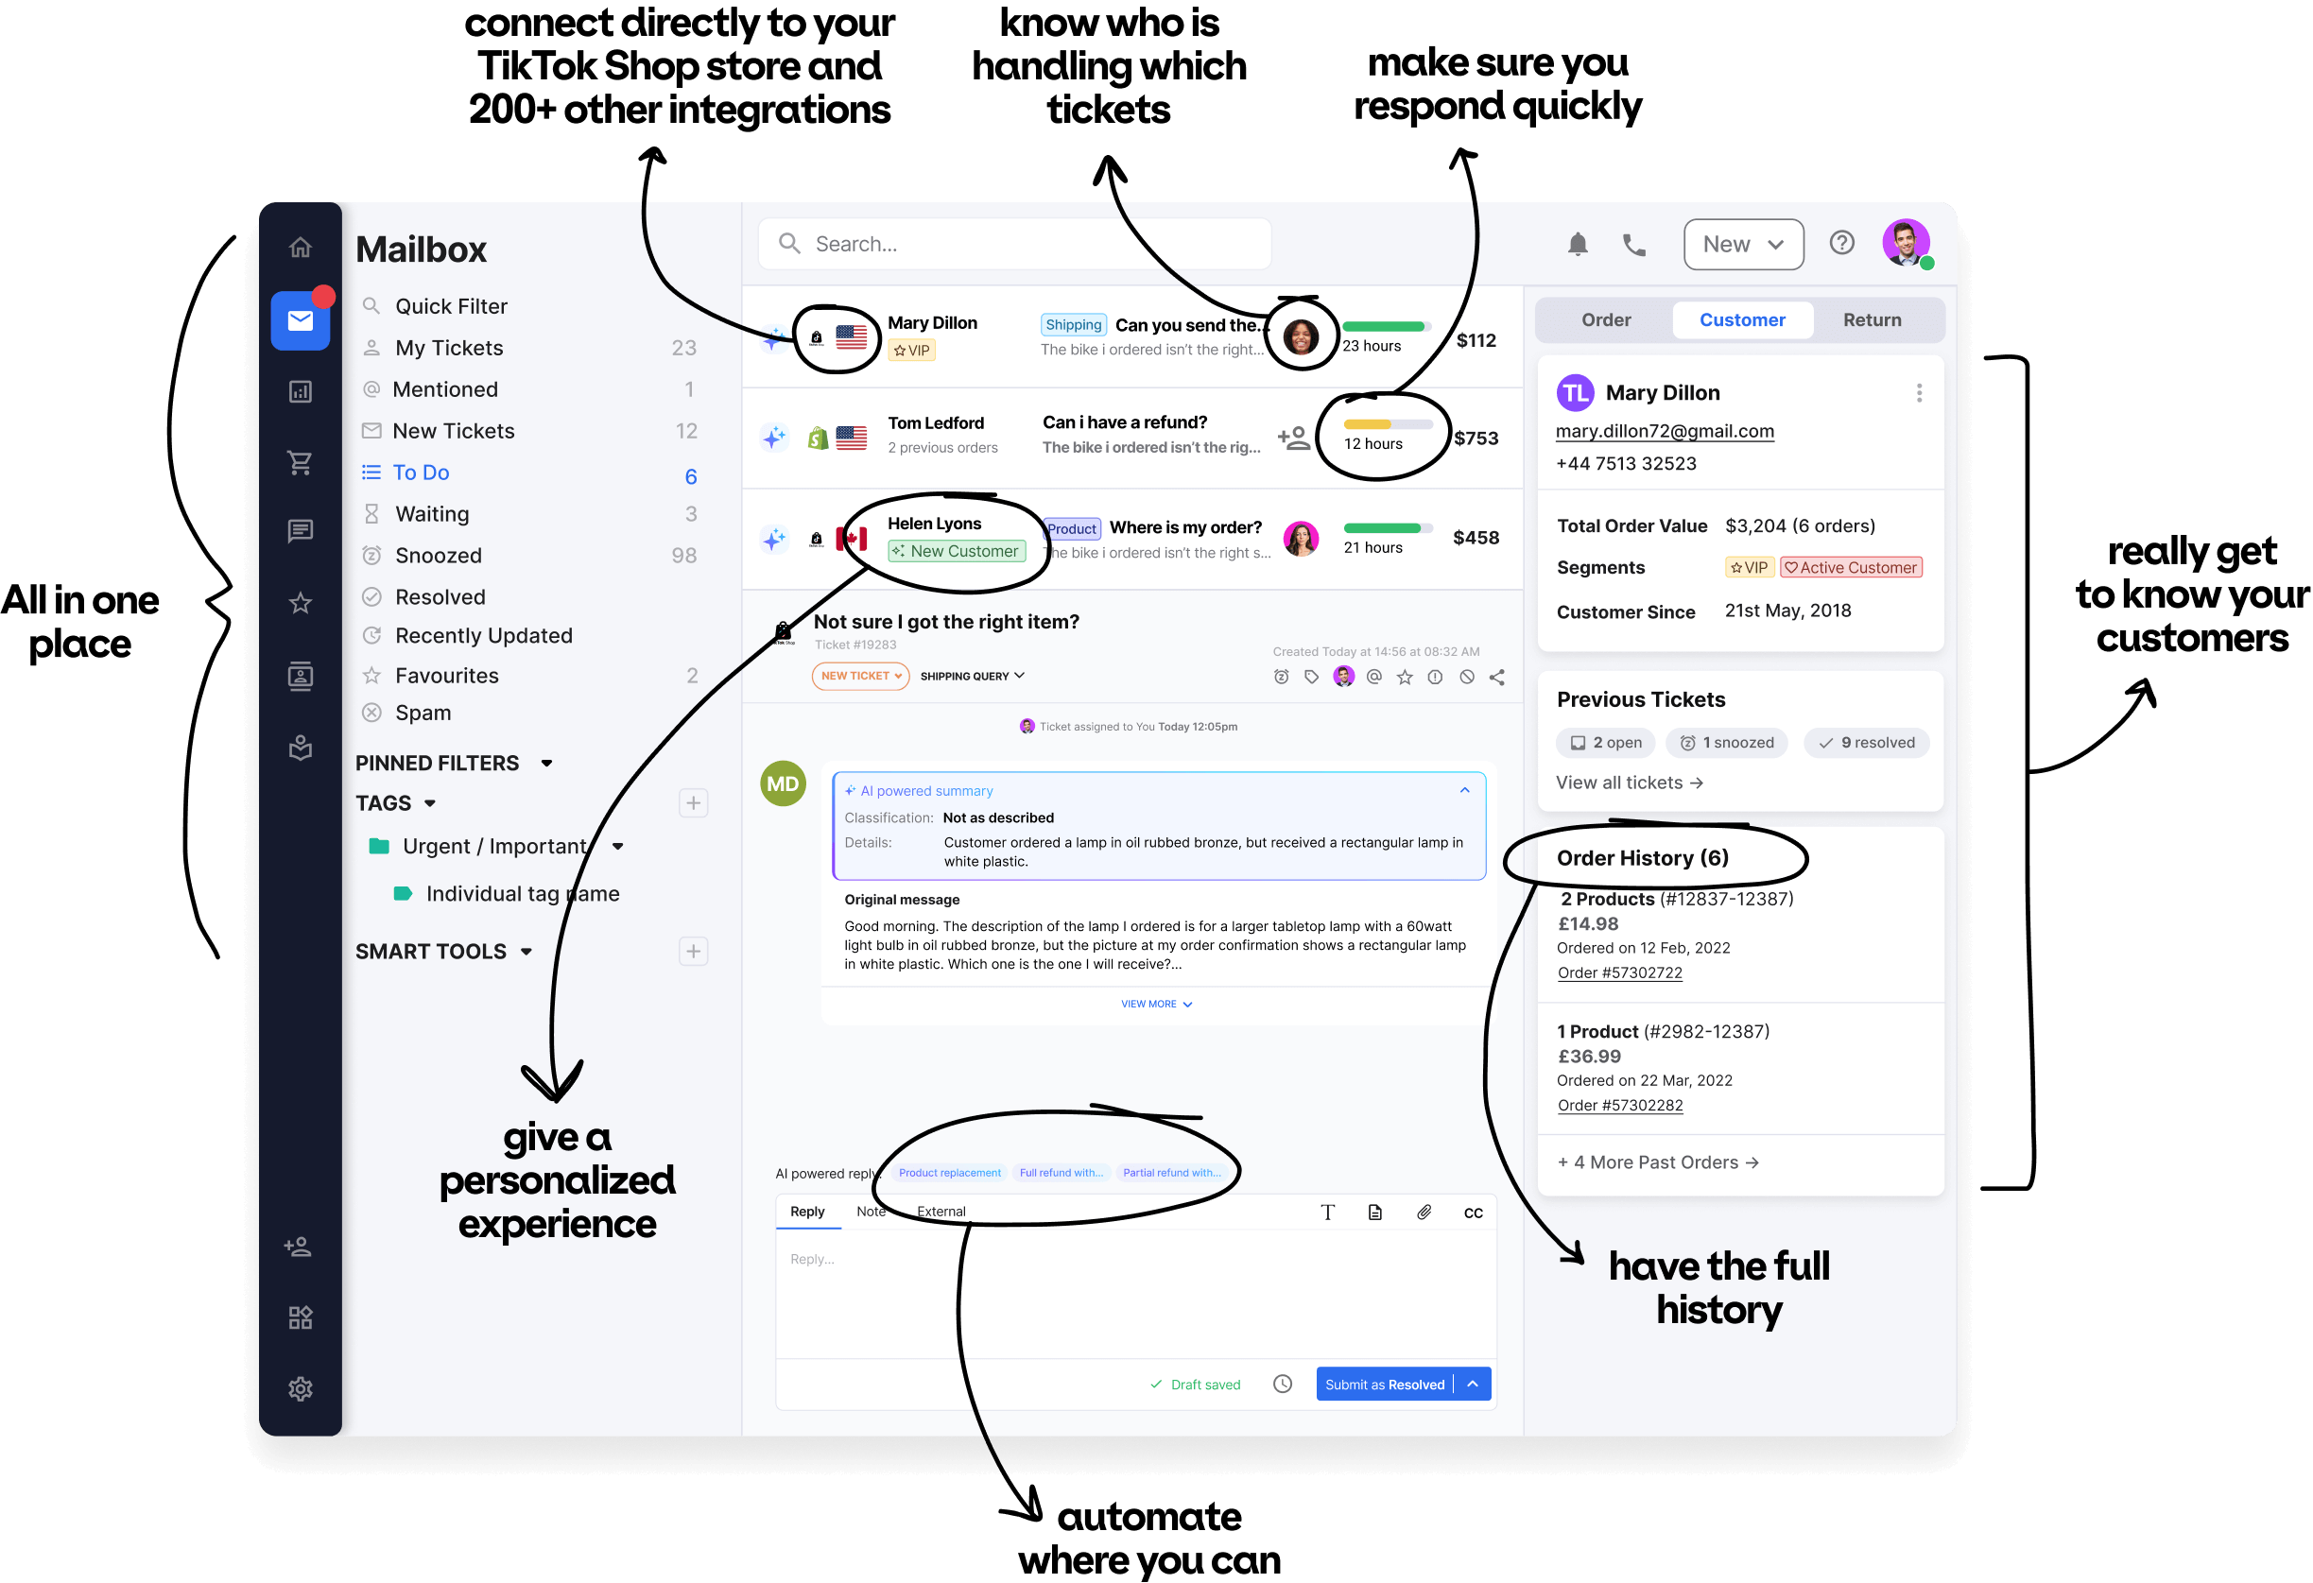This screenshot has width=2313, height=1583.
Task: Select the Customer tab
Action: point(1742,319)
